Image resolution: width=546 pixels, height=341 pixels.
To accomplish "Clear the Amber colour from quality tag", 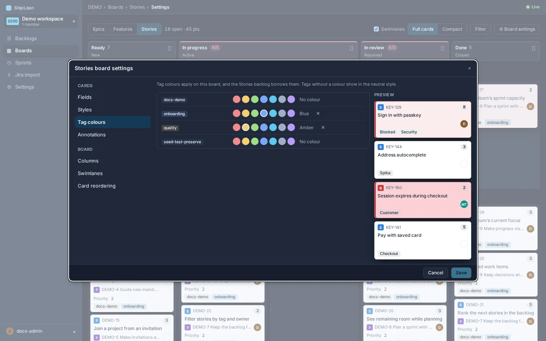I will click(x=323, y=128).
